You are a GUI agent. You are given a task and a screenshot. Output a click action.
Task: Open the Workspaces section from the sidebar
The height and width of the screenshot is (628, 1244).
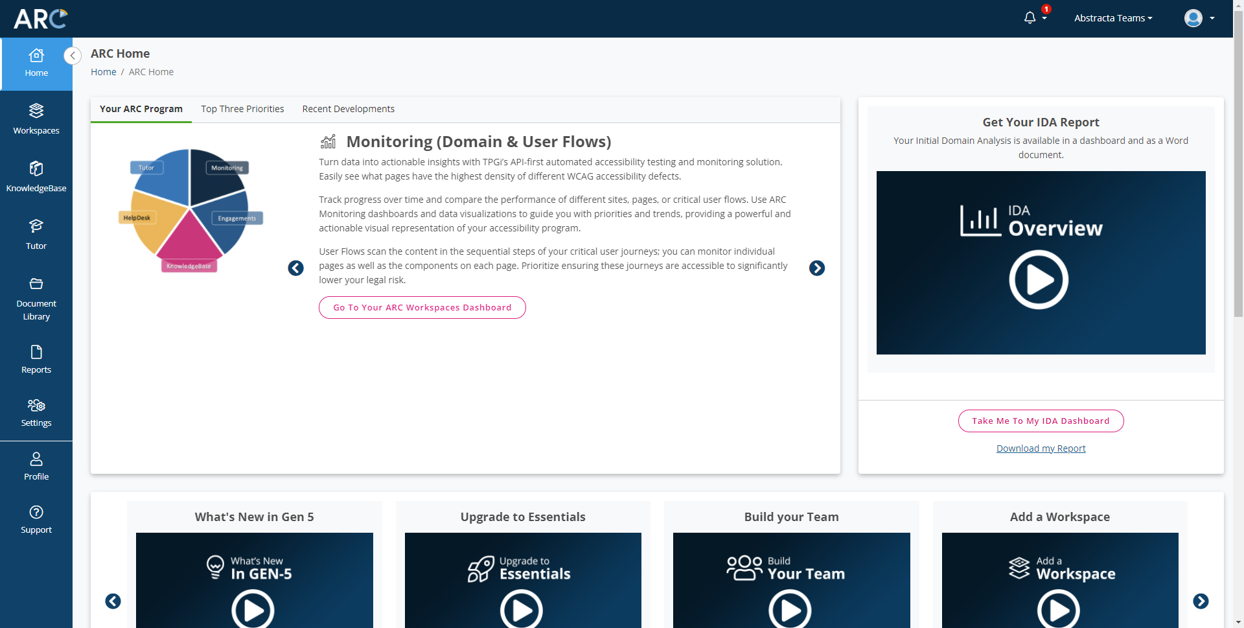[36, 120]
